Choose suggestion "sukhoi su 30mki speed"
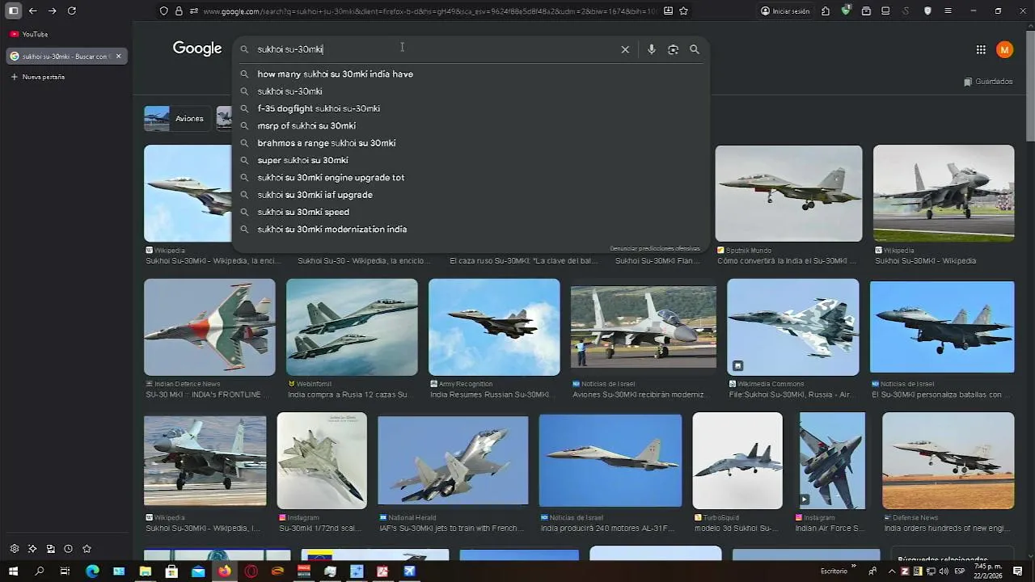This screenshot has height=582, width=1035. [x=471, y=212]
